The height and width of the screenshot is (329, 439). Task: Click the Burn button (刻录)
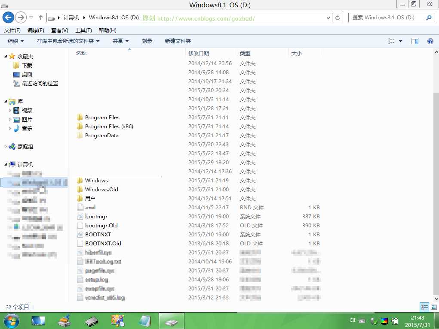click(x=147, y=41)
